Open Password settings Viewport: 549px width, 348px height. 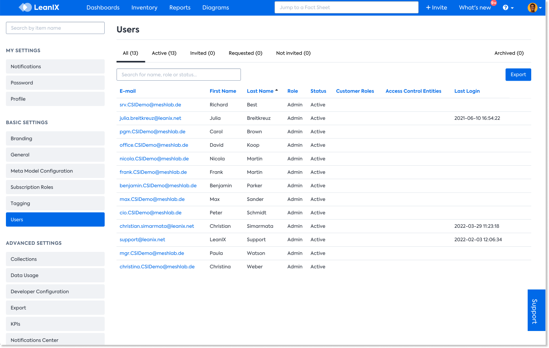(x=55, y=83)
